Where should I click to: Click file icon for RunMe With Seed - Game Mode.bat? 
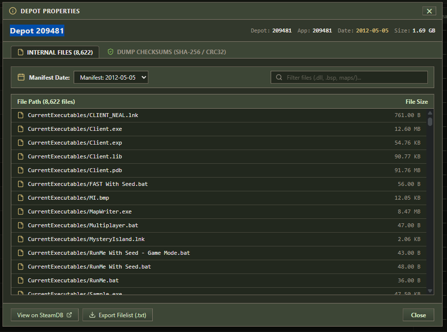click(x=21, y=253)
